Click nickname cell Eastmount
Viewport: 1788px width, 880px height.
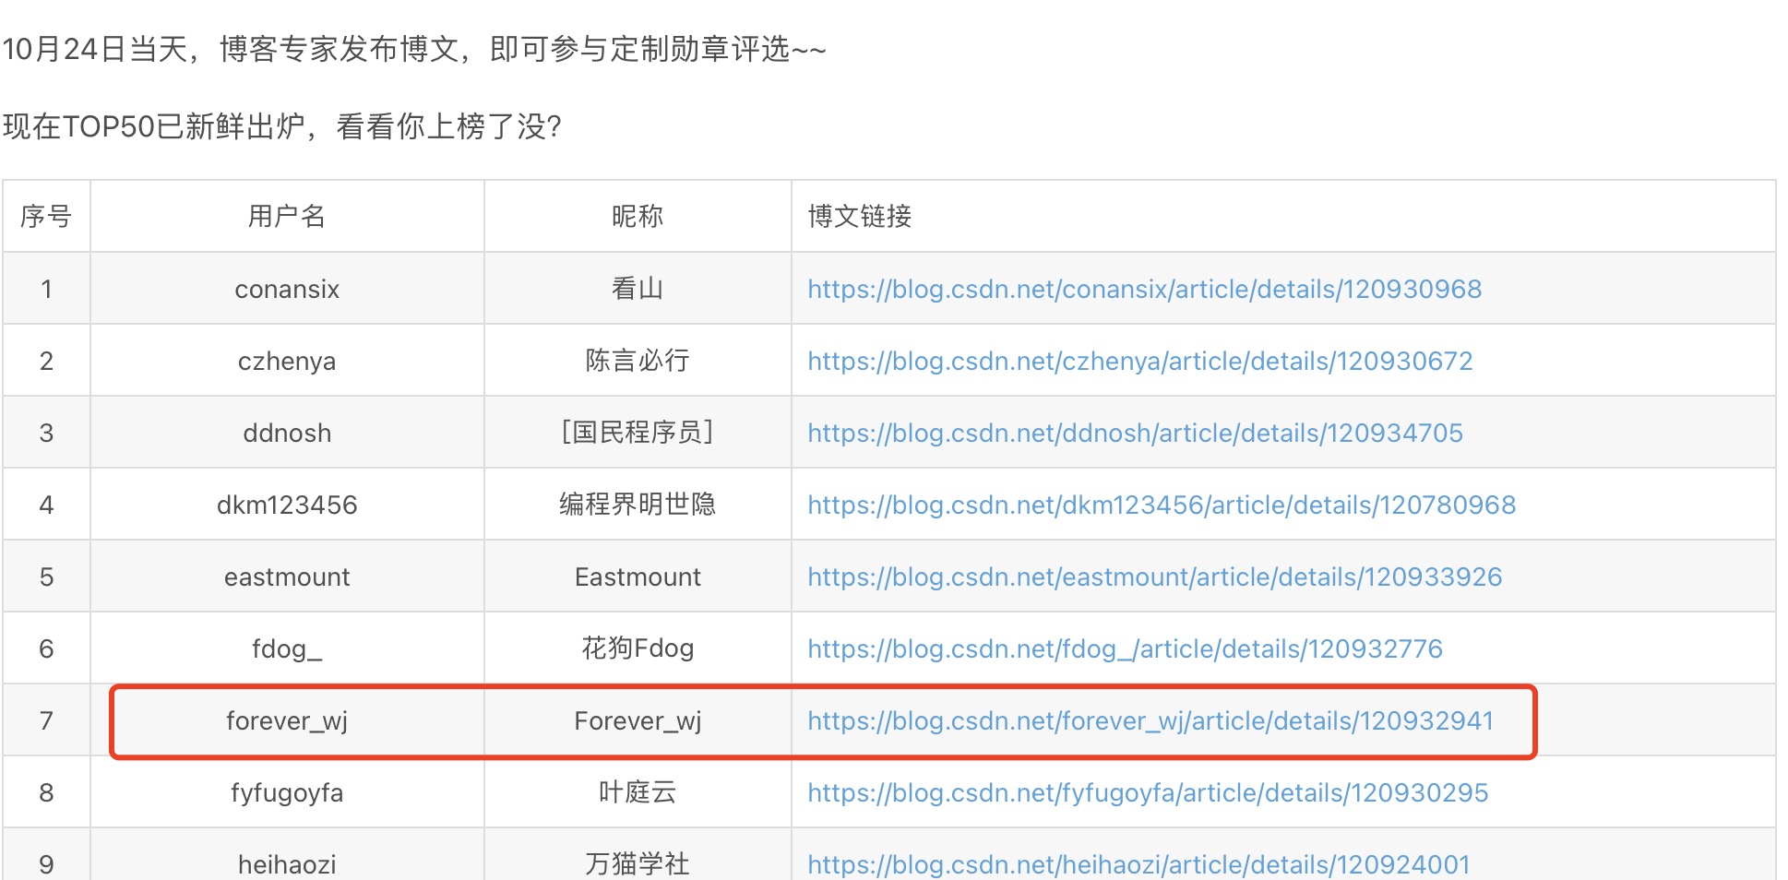[638, 577]
